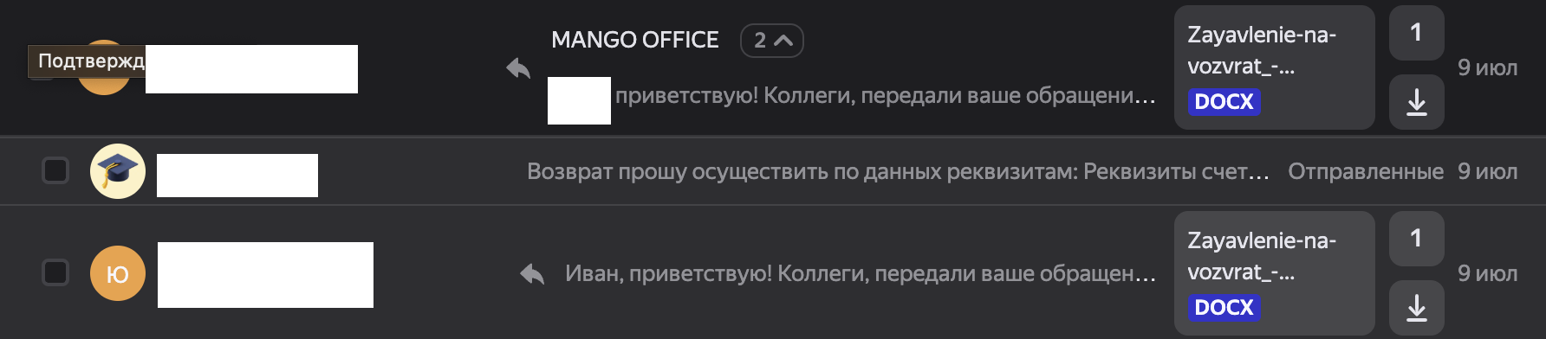
Task: Open Zayavlenie-na-vozvrat DOCX in bottom email
Action: click(1274, 273)
